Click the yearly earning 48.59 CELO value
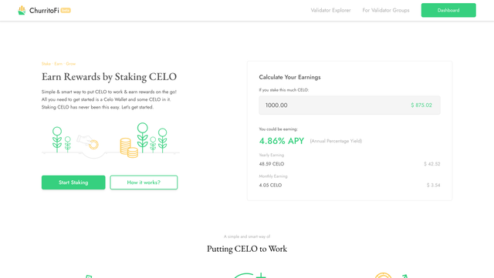 click(272, 164)
